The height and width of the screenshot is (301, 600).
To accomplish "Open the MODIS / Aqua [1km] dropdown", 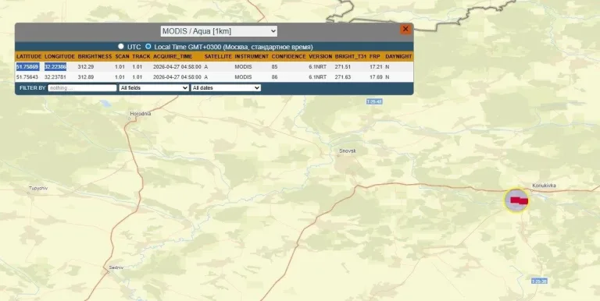I will (x=219, y=31).
